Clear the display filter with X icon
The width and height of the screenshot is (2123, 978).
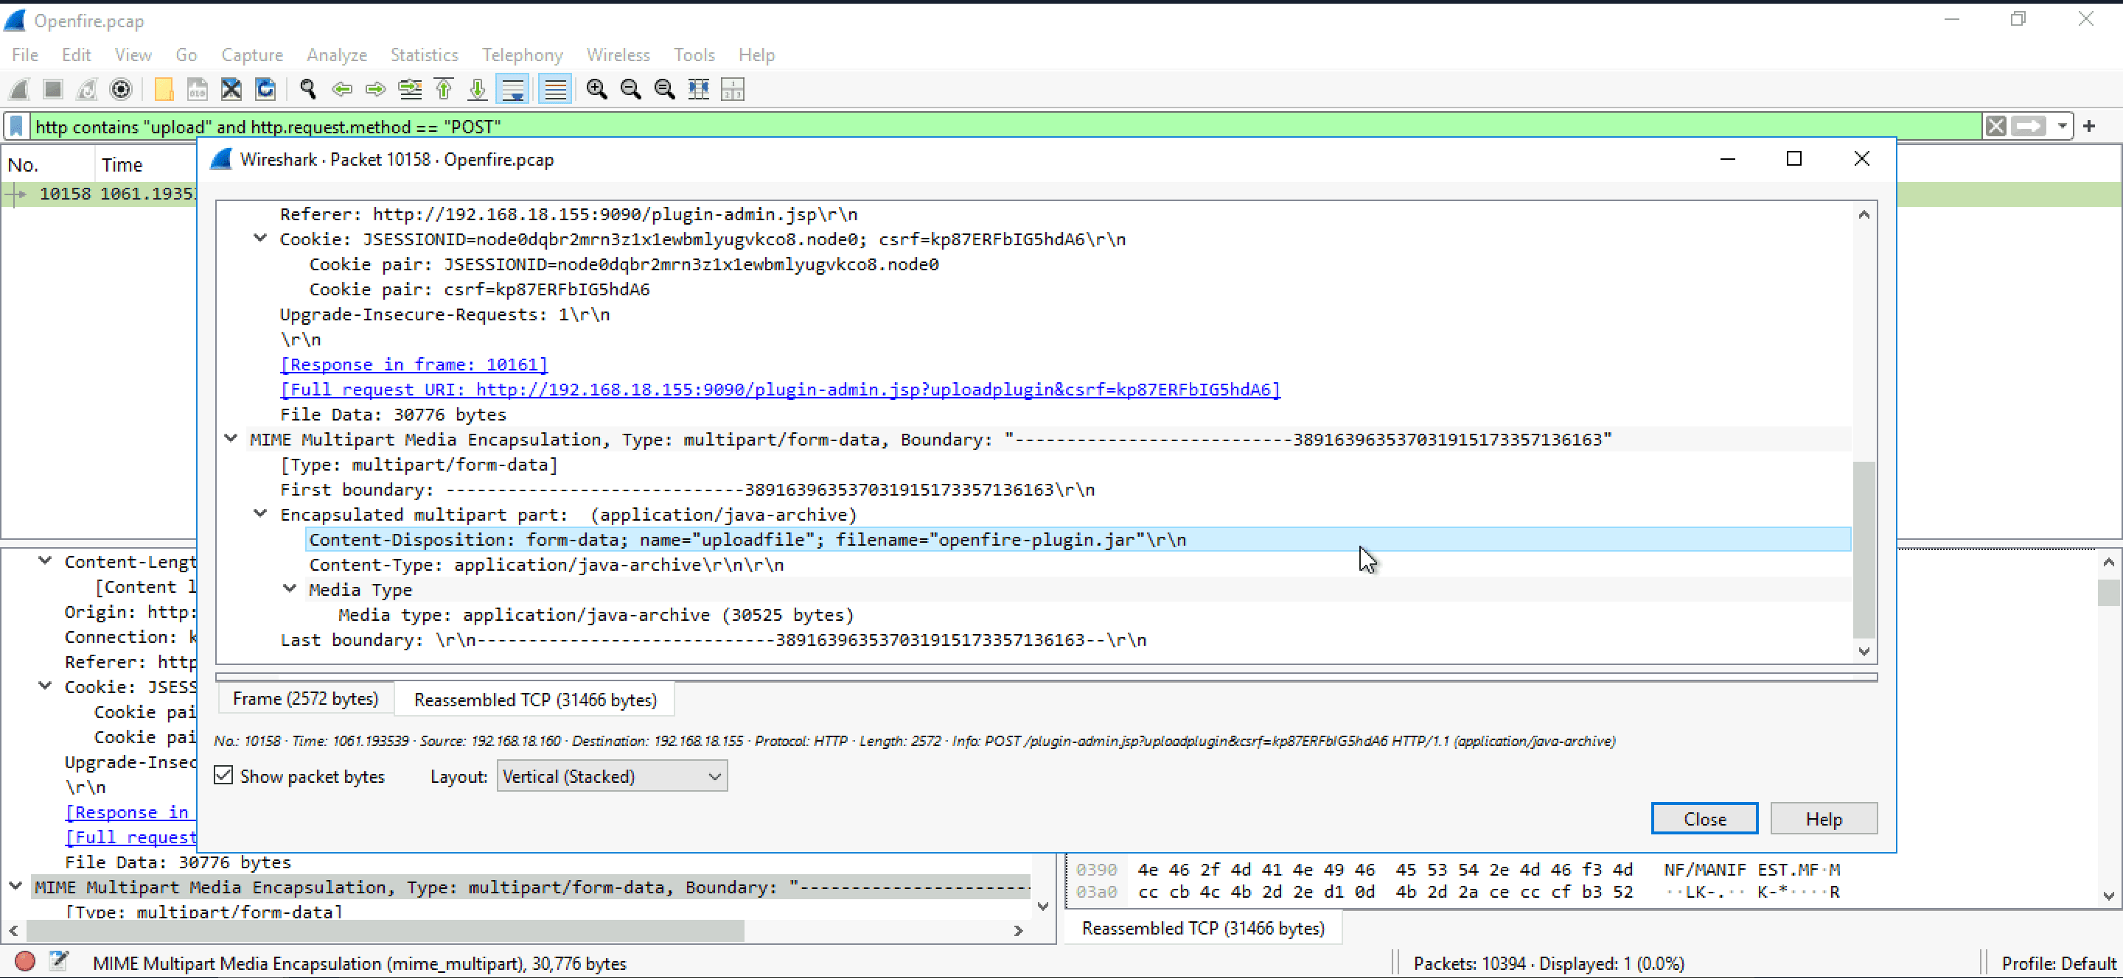click(x=1996, y=126)
